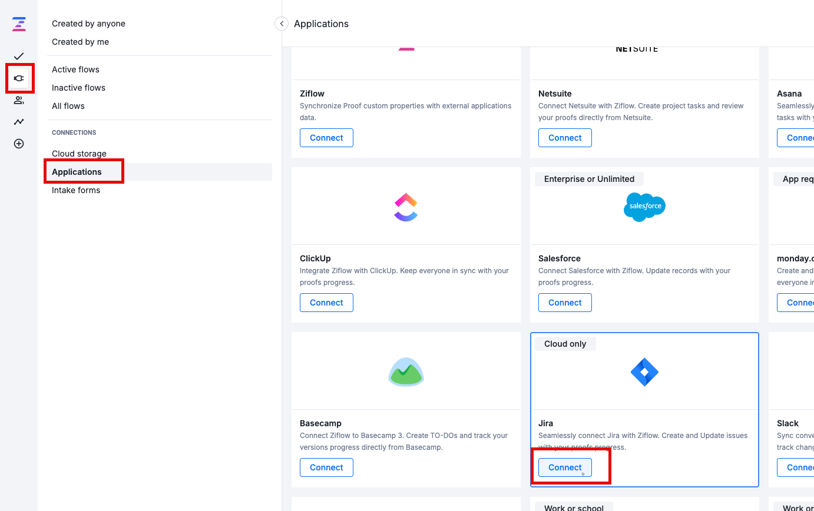
Task: Connect the ClickUp application
Action: [326, 303]
